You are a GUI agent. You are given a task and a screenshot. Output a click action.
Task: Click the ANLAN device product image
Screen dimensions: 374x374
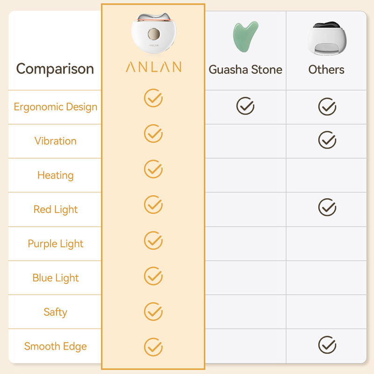[153, 33]
